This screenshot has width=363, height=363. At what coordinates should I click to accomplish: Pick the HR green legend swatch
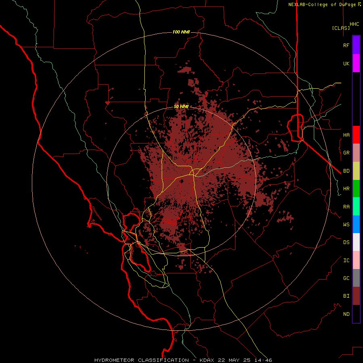click(356, 189)
